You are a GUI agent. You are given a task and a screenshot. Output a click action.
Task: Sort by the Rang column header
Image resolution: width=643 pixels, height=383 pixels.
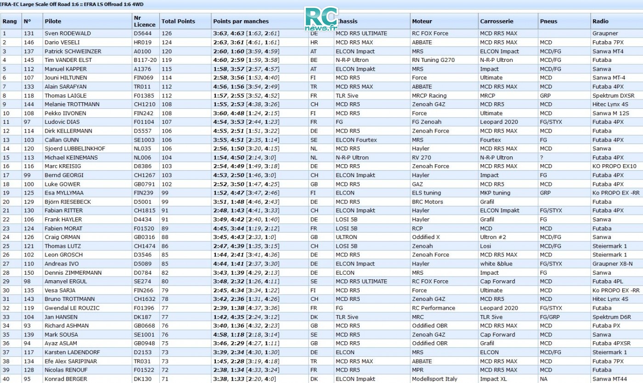click(x=10, y=21)
